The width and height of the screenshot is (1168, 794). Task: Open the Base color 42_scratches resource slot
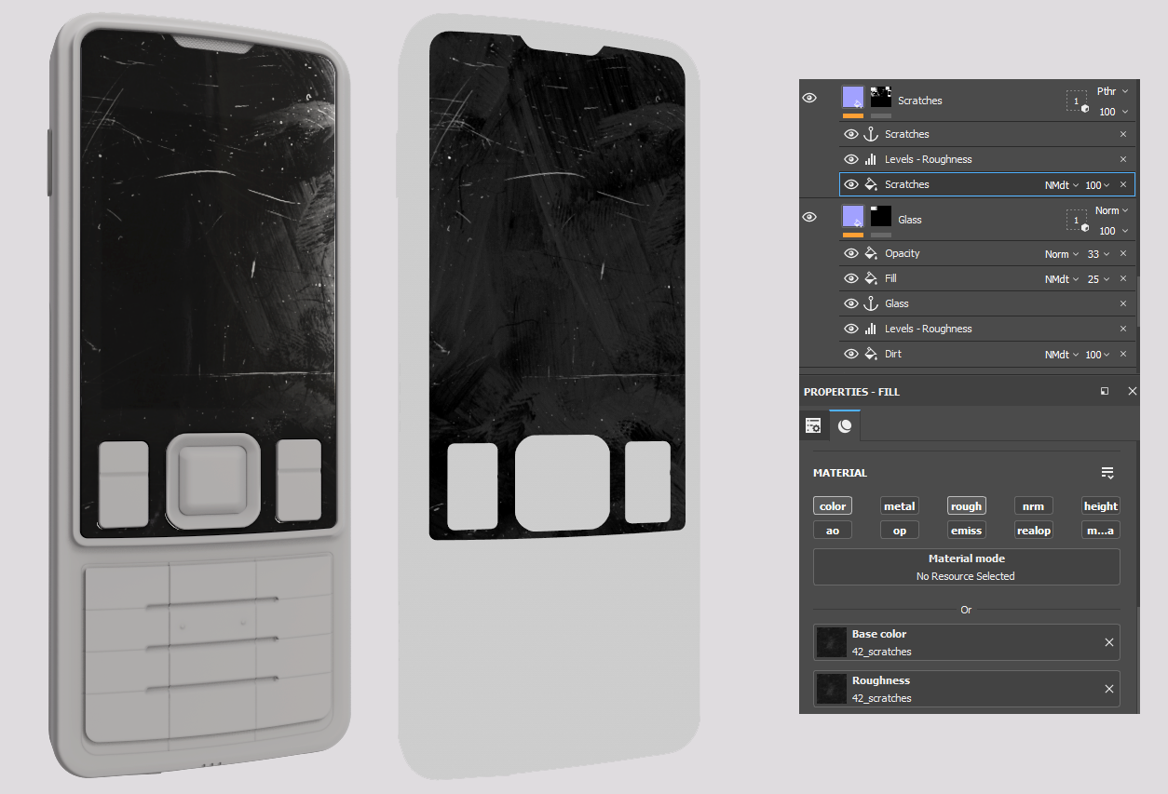967,642
